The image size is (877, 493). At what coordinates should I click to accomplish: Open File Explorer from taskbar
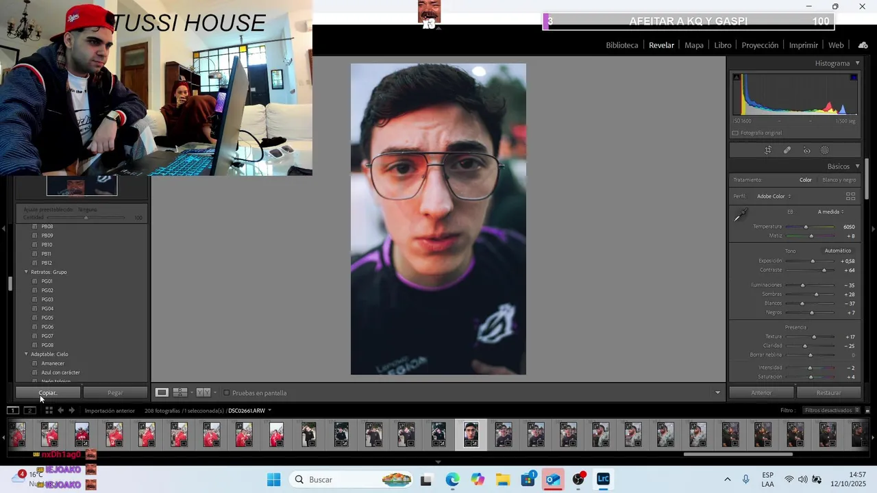[x=503, y=479]
